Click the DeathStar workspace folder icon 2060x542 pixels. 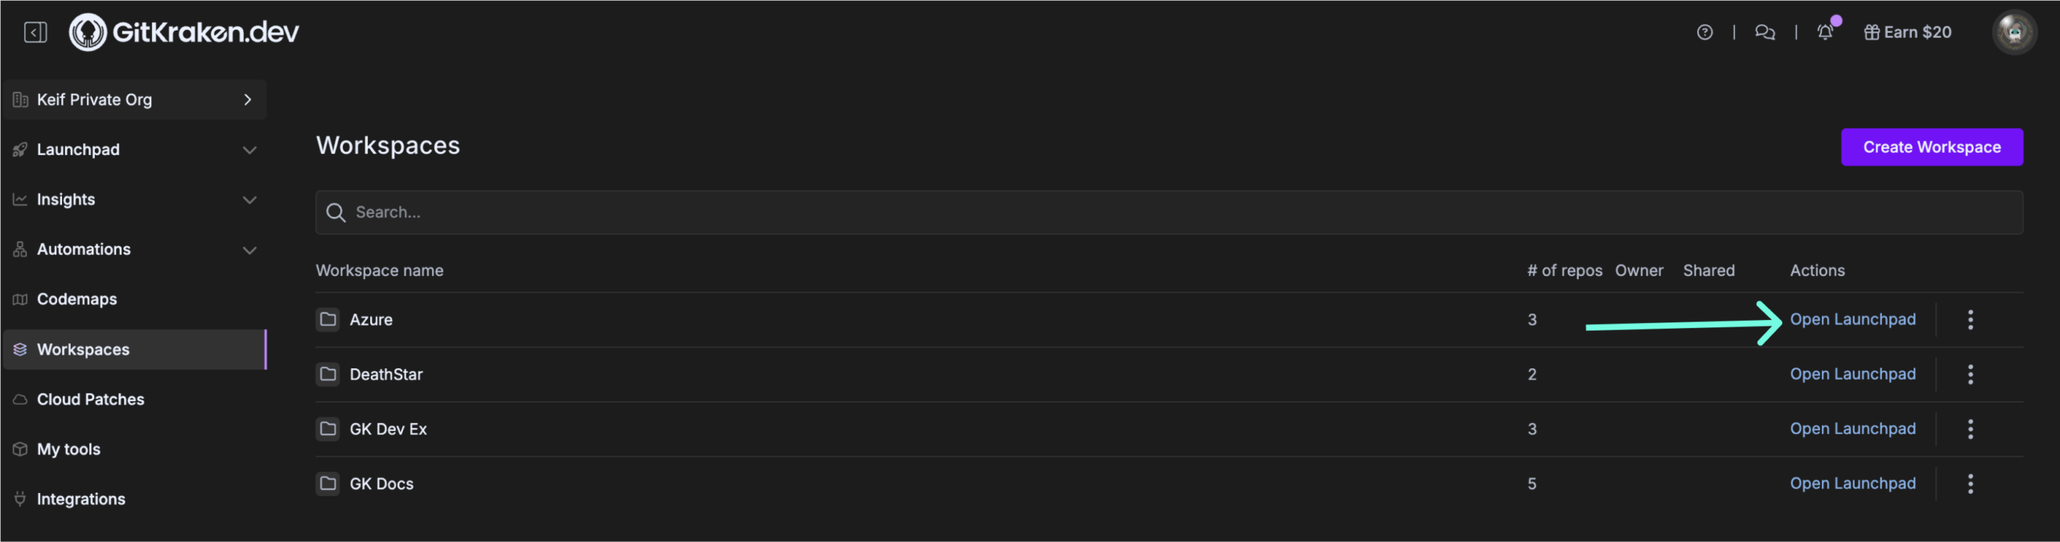[328, 374]
